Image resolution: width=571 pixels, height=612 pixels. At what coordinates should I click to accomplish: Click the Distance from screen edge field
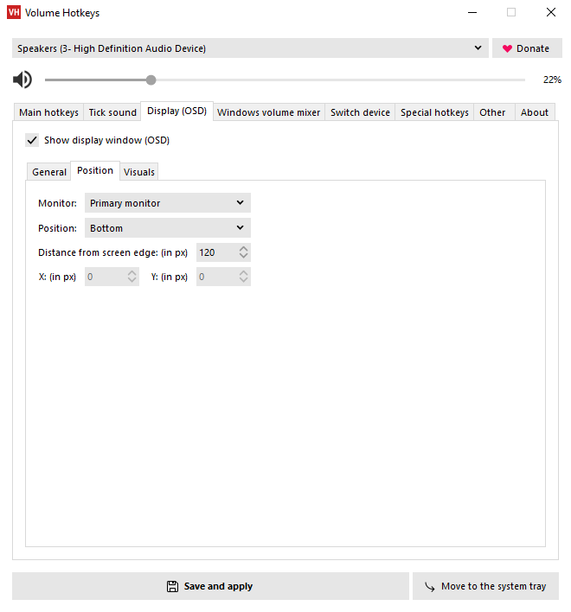(x=216, y=252)
